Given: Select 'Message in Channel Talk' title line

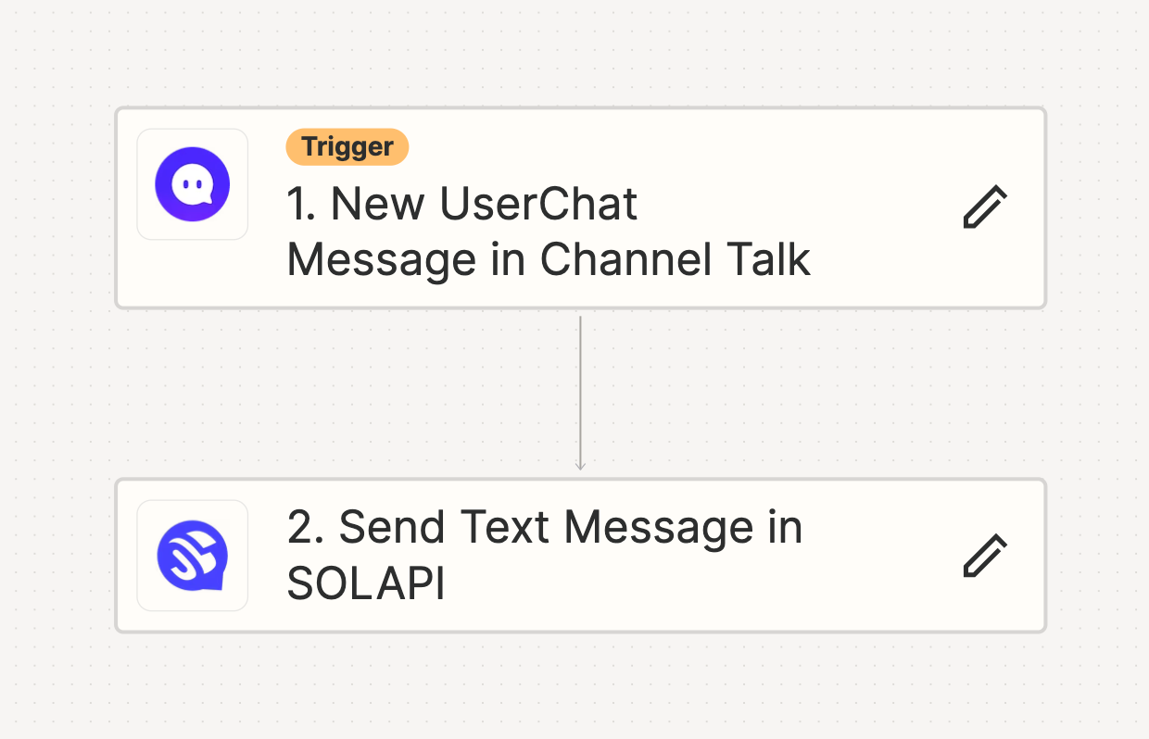Looking at the screenshot, I should point(549,260).
